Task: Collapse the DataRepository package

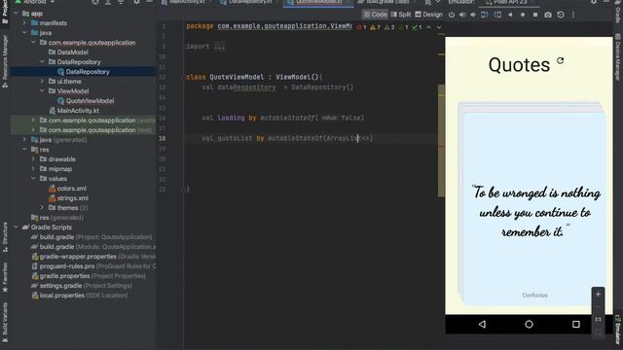Action: tap(42, 62)
